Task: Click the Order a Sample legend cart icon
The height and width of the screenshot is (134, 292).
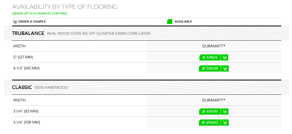Action: point(15,22)
